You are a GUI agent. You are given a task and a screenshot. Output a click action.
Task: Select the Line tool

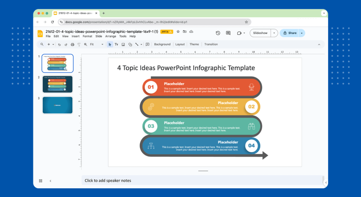click(137, 44)
